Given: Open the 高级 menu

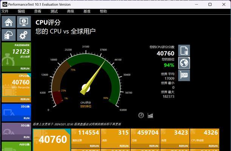Looking at the screenshot, I should tap(71, 11).
